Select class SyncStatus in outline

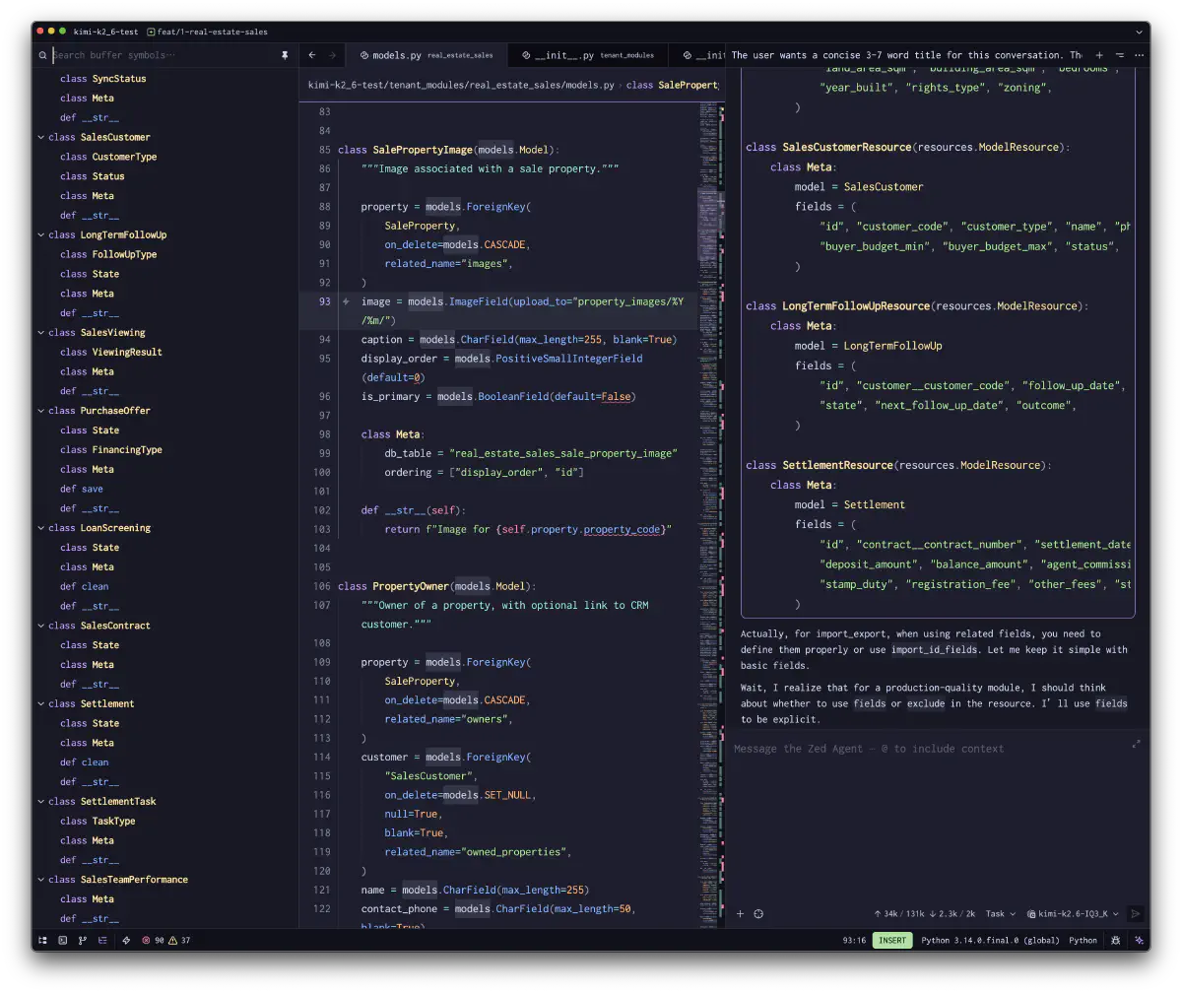tap(102, 78)
